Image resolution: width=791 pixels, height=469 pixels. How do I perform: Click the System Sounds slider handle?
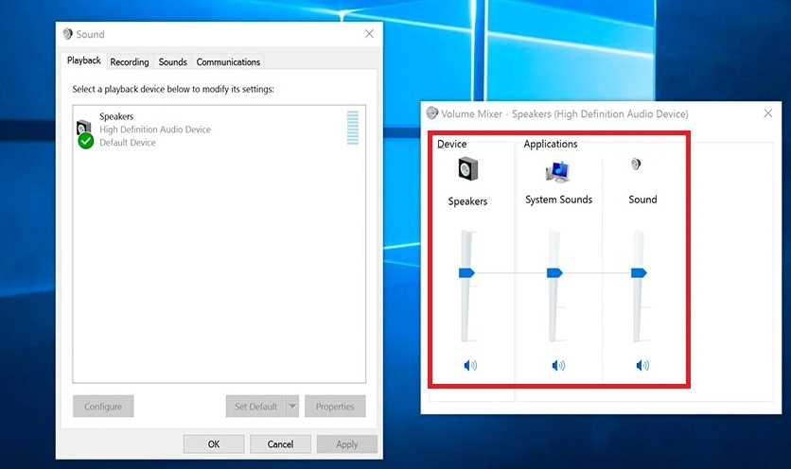point(554,272)
